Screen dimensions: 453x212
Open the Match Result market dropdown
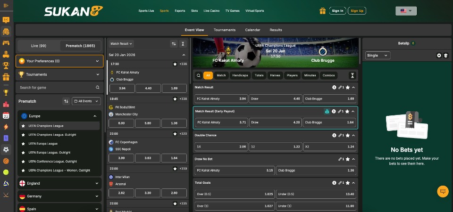pyautogui.click(x=121, y=44)
